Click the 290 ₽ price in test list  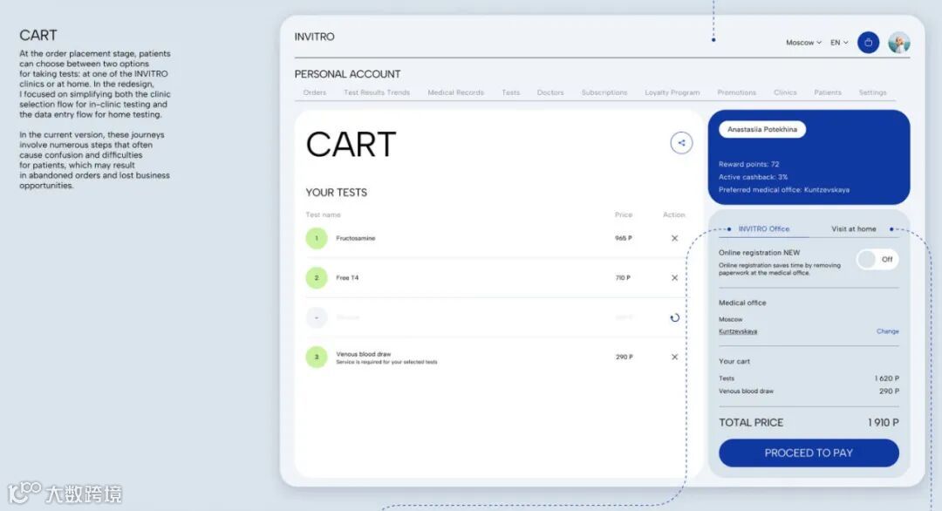pos(624,357)
